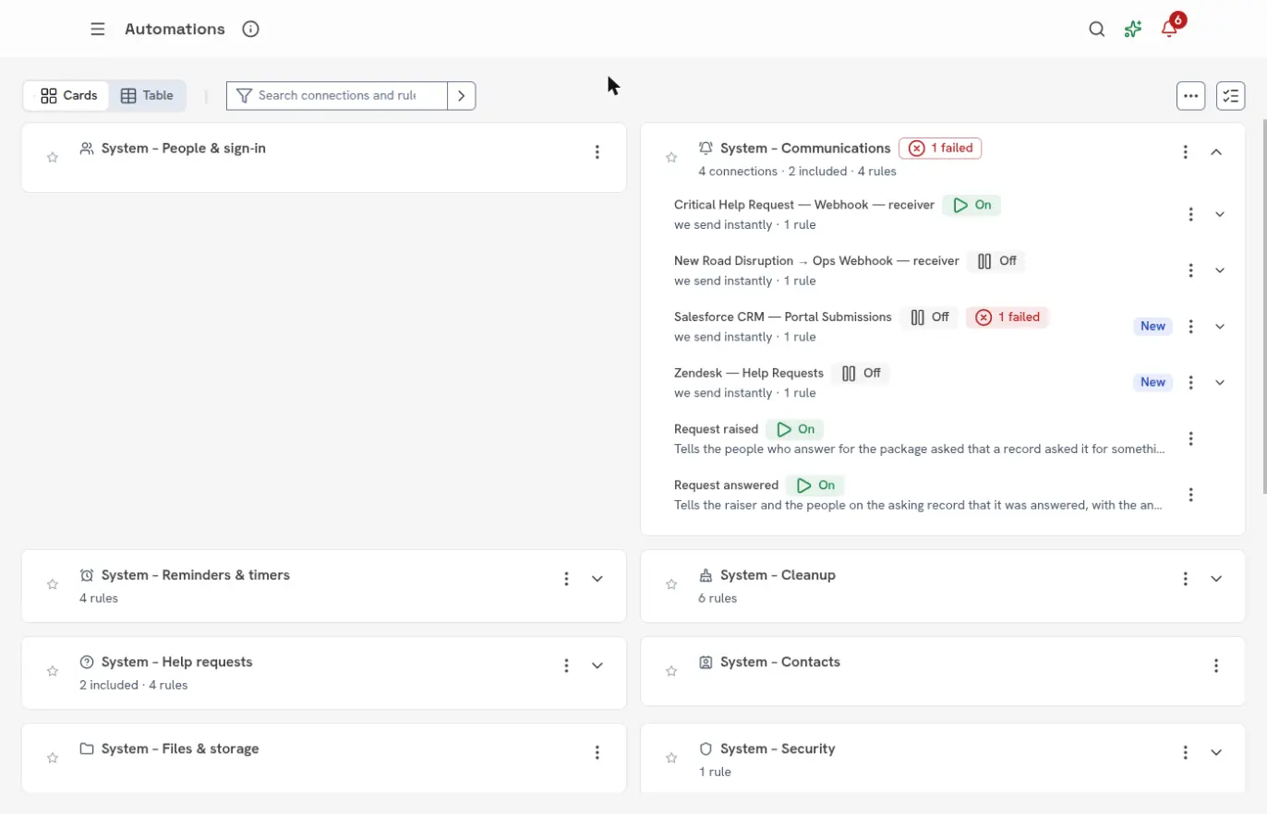Viewport: 1267px width, 814px height.
Task: Switch to Cards view
Action: point(67,95)
